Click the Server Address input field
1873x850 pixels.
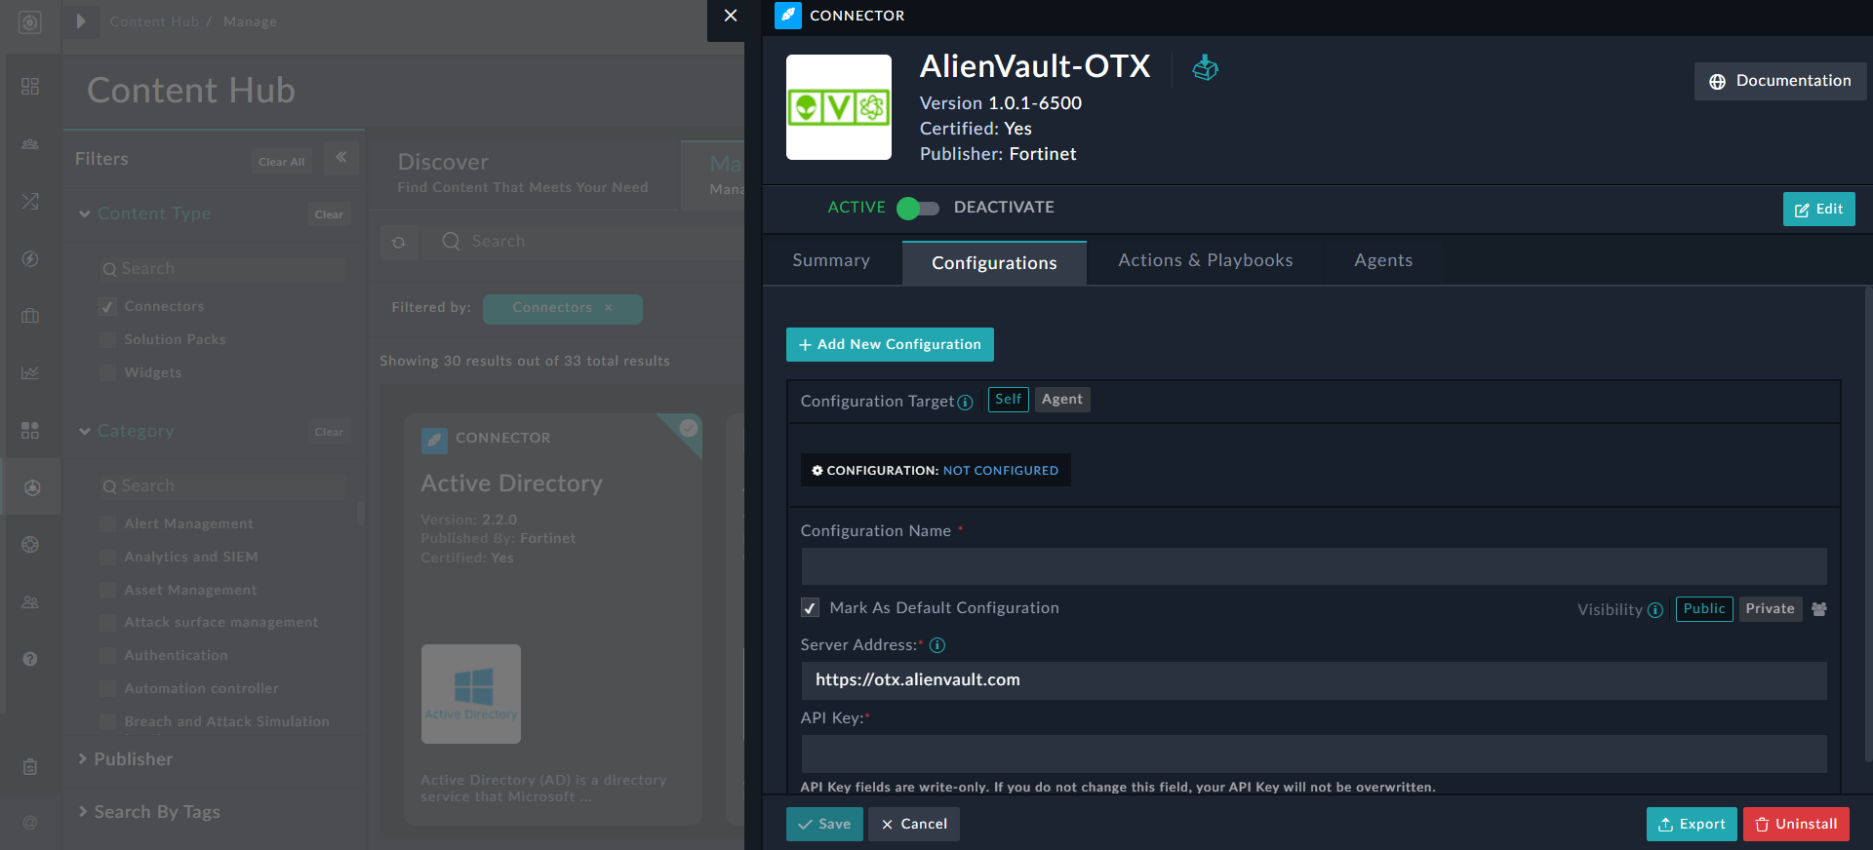tap(1313, 680)
